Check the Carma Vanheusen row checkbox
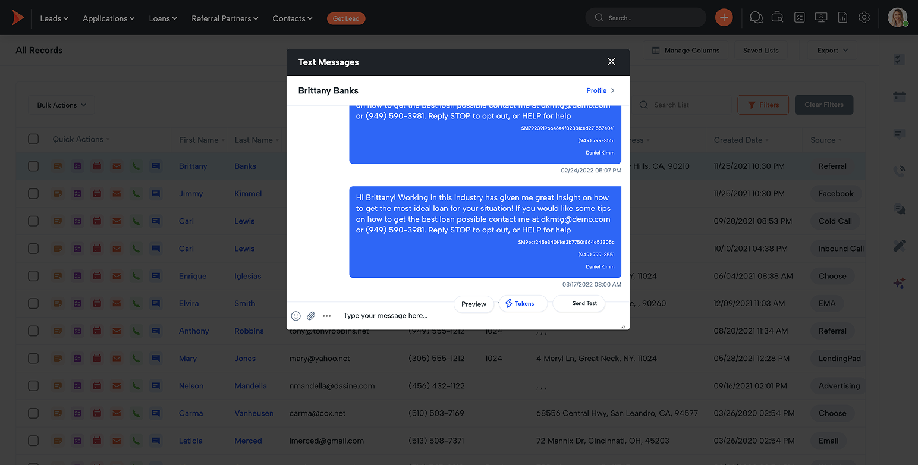 coord(33,413)
